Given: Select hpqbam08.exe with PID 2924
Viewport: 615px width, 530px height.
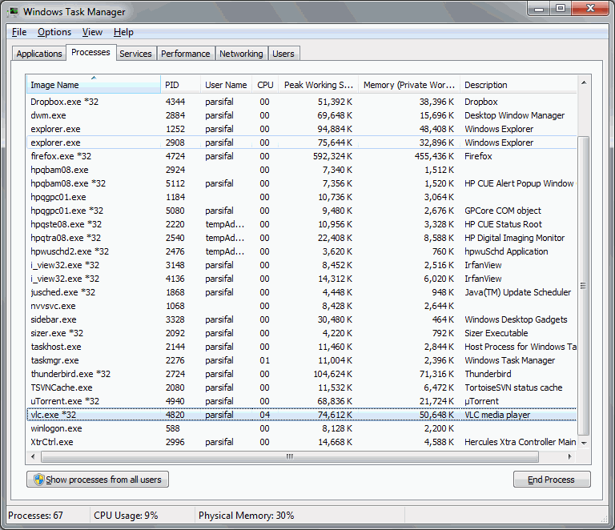Looking at the screenshot, I should pyautogui.click(x=302, y=170).
